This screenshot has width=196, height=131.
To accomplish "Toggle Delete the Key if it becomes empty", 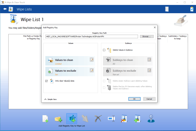I will [x=104, y=87].
